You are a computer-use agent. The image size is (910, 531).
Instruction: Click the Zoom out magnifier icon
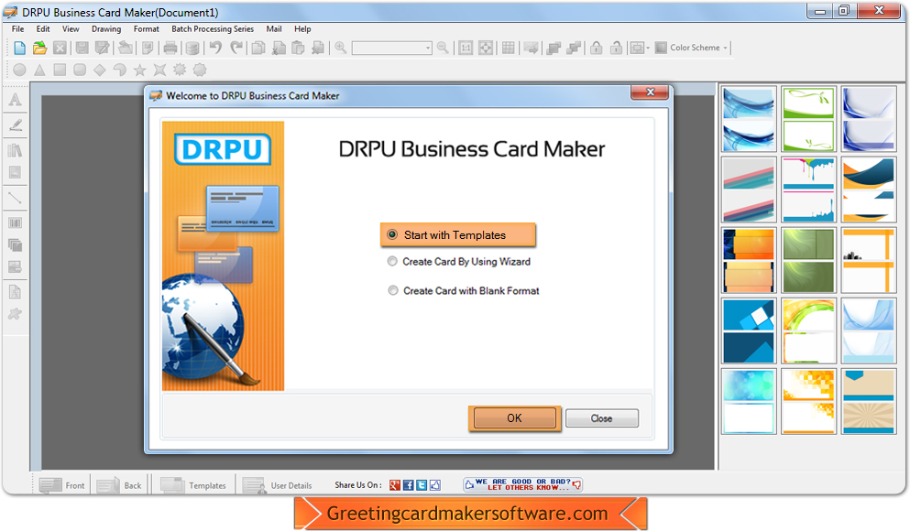tap(443, 48)
